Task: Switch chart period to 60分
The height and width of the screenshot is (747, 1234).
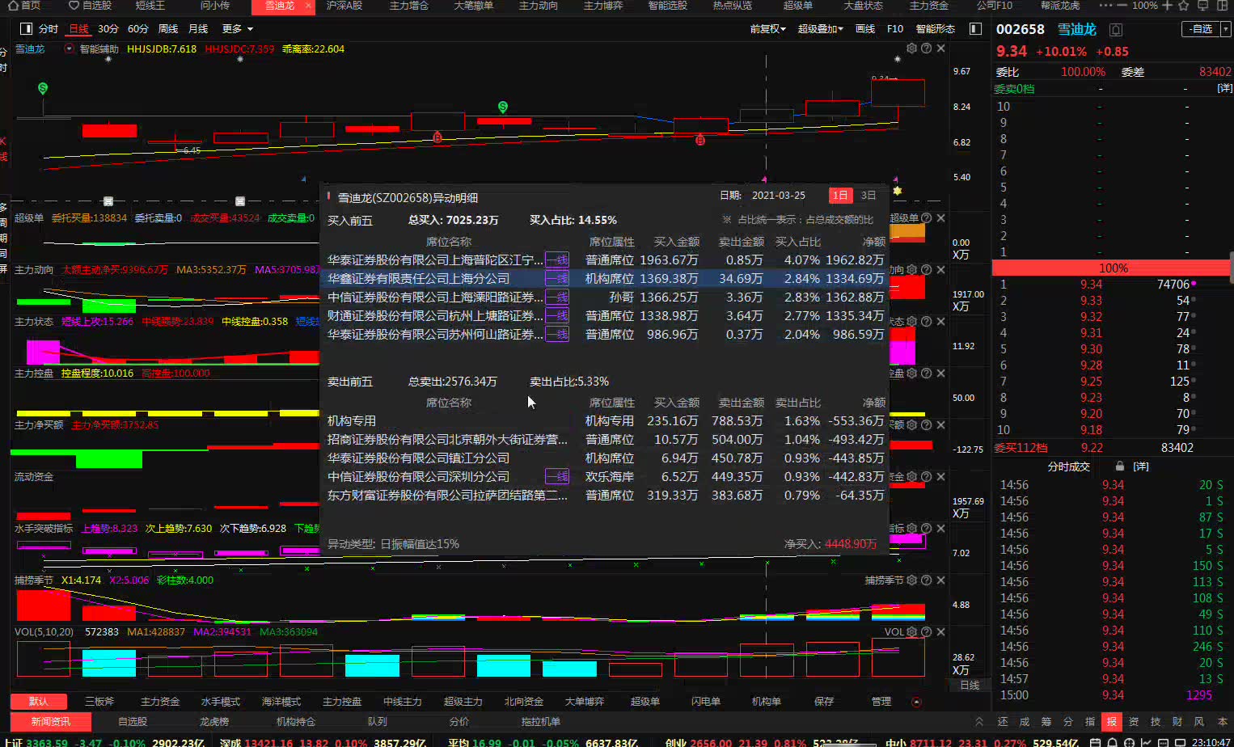Action: [x=138, y=29]
